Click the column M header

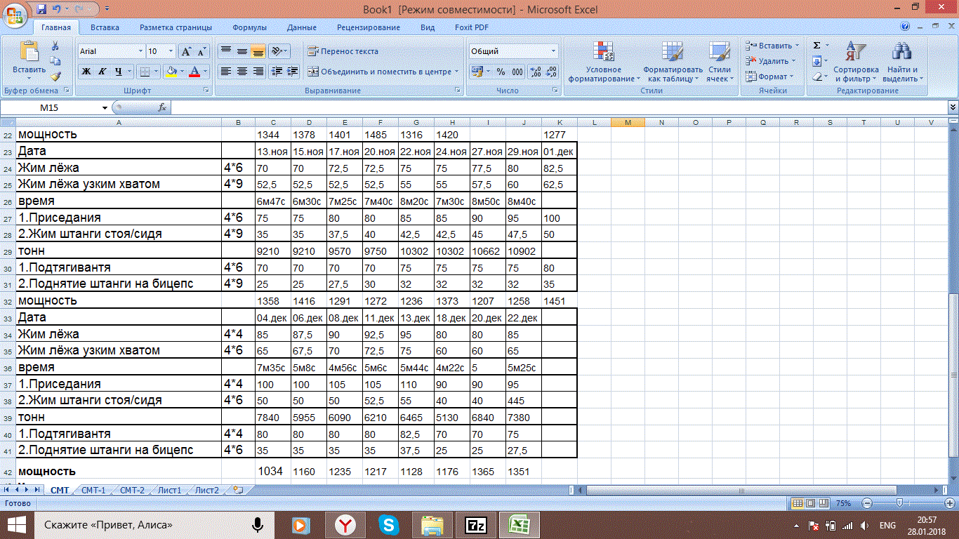[x=628, y=123]
